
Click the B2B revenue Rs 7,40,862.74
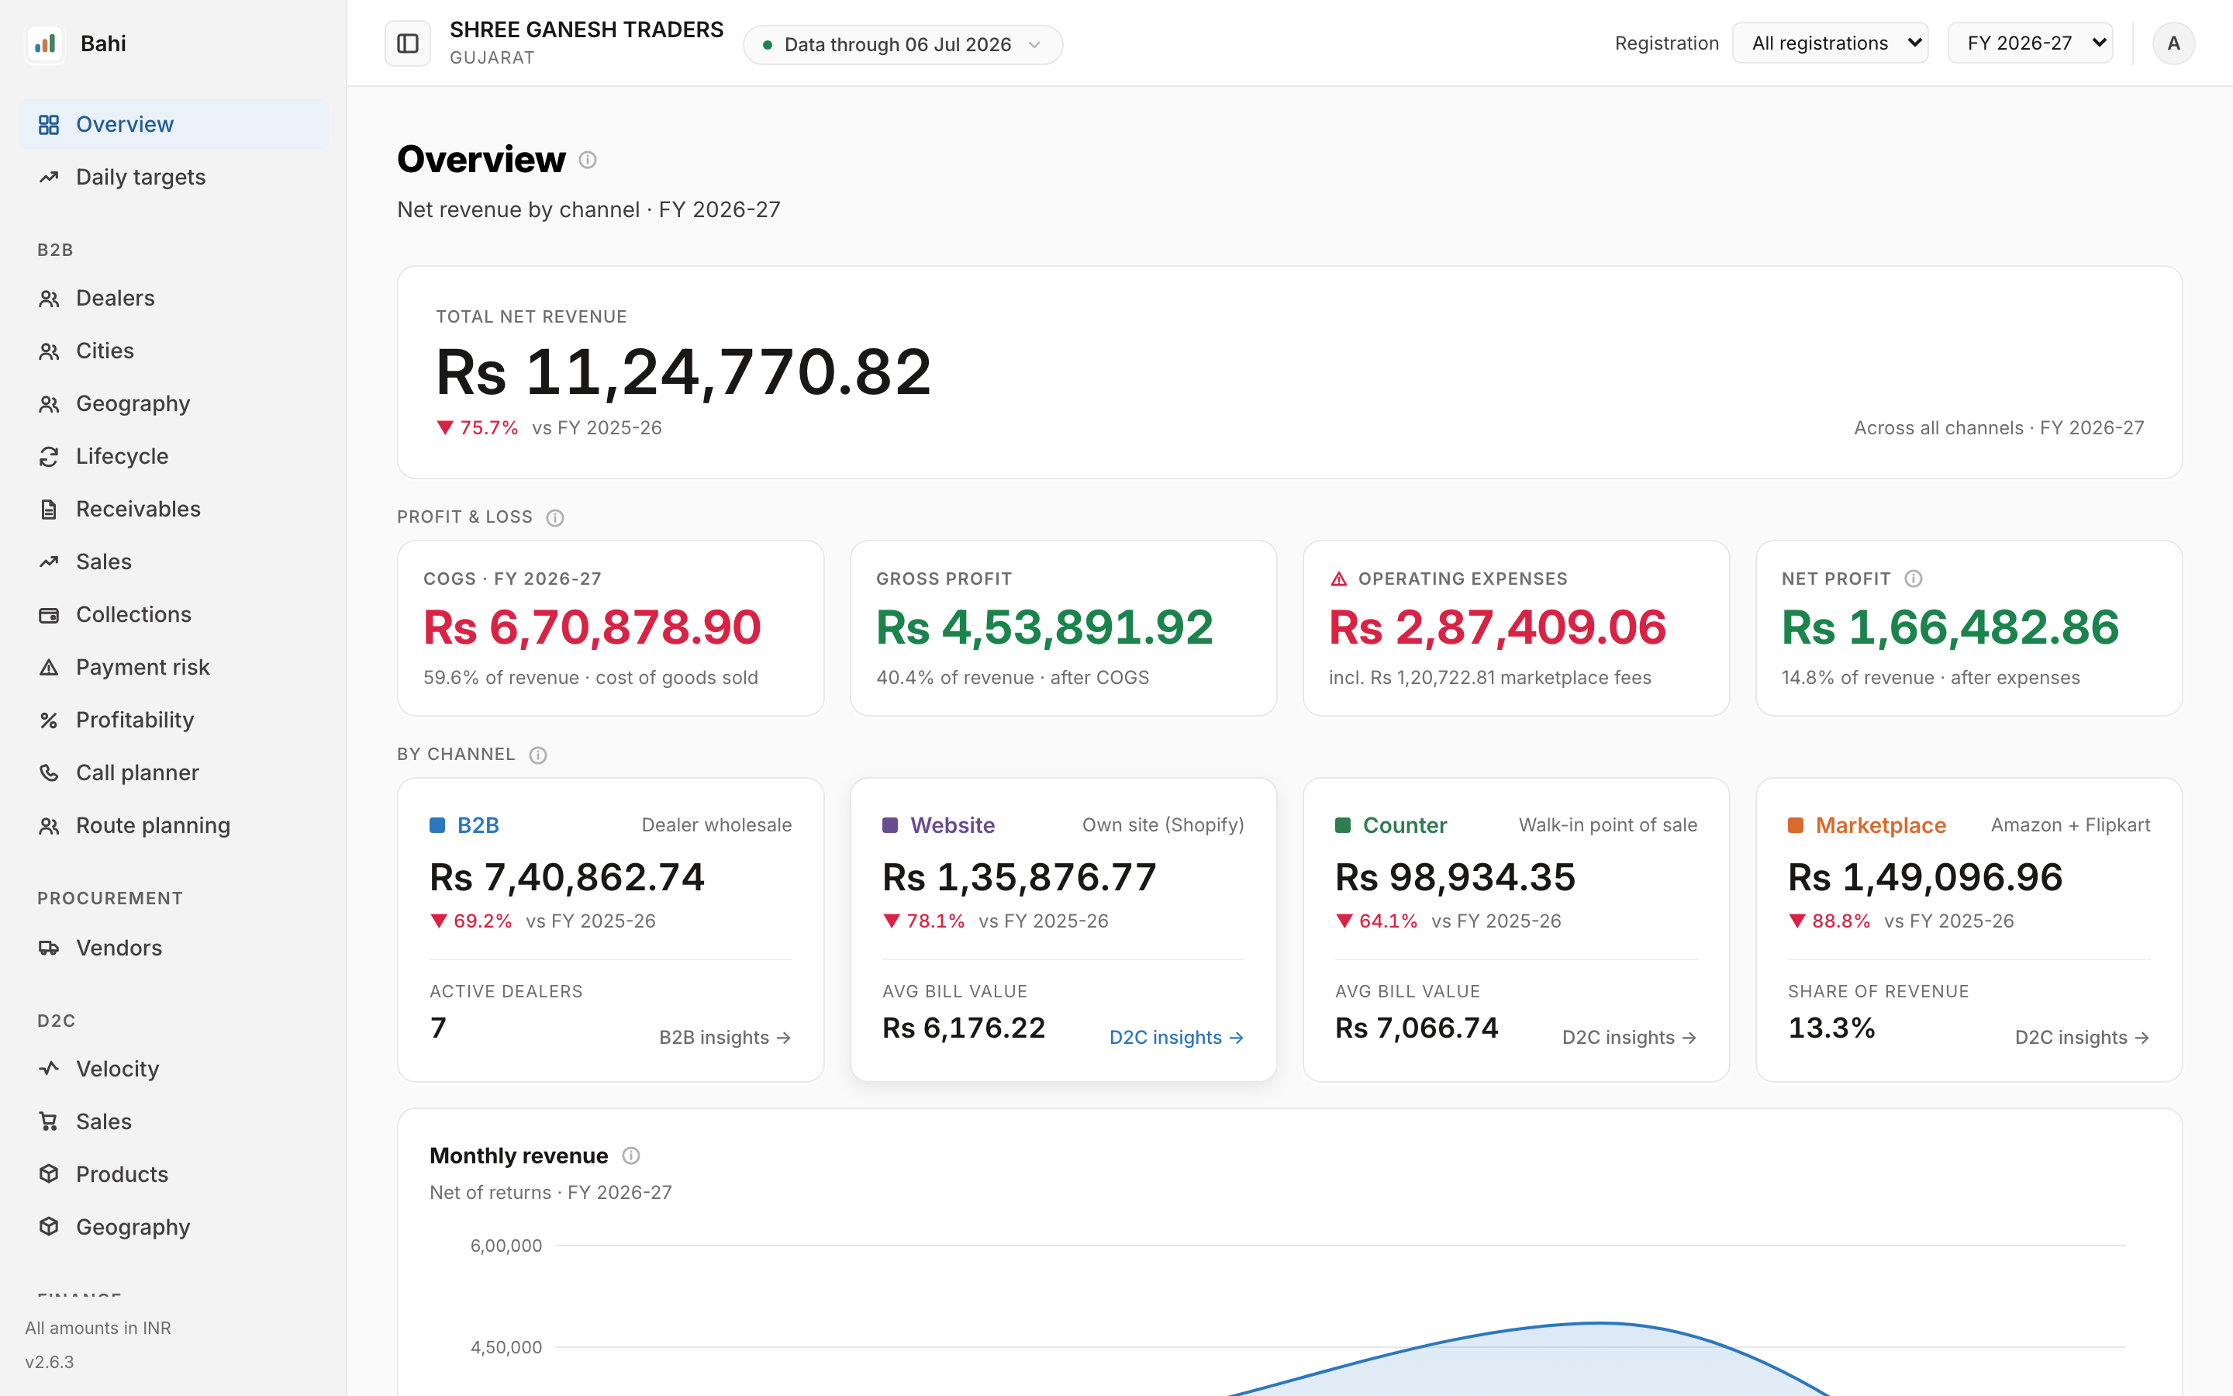click(x=567, y=877)
